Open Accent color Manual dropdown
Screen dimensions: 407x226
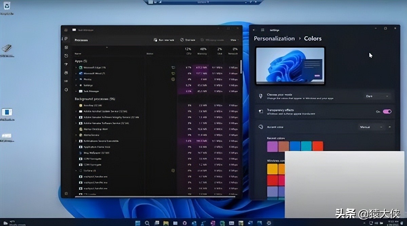[x=372, y=127]
